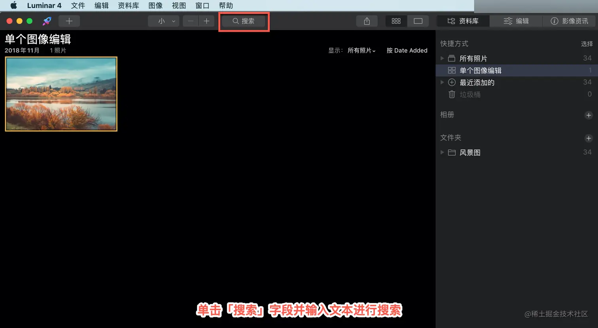Expand the 风景图 folder arrow
The width and height of the screenshot is (598, 328).
tap(442, 152)
